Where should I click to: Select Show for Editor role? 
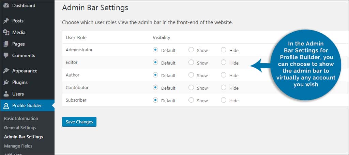coord(191,63)
